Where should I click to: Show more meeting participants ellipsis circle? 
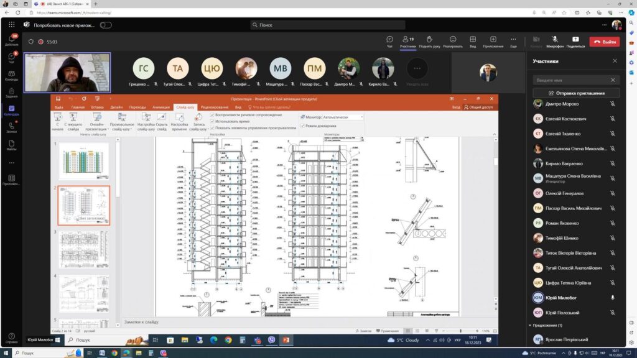tap(417, 68)
